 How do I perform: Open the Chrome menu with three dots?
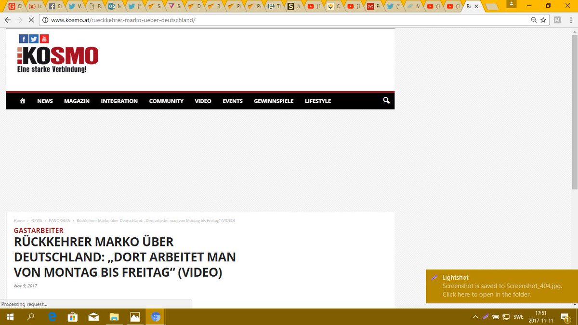(571, 20)
